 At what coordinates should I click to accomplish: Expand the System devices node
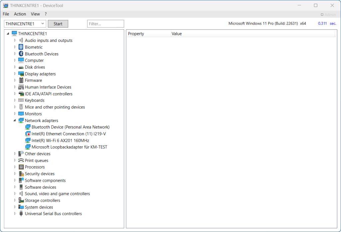pyautogui.click(x=15, y=207)
